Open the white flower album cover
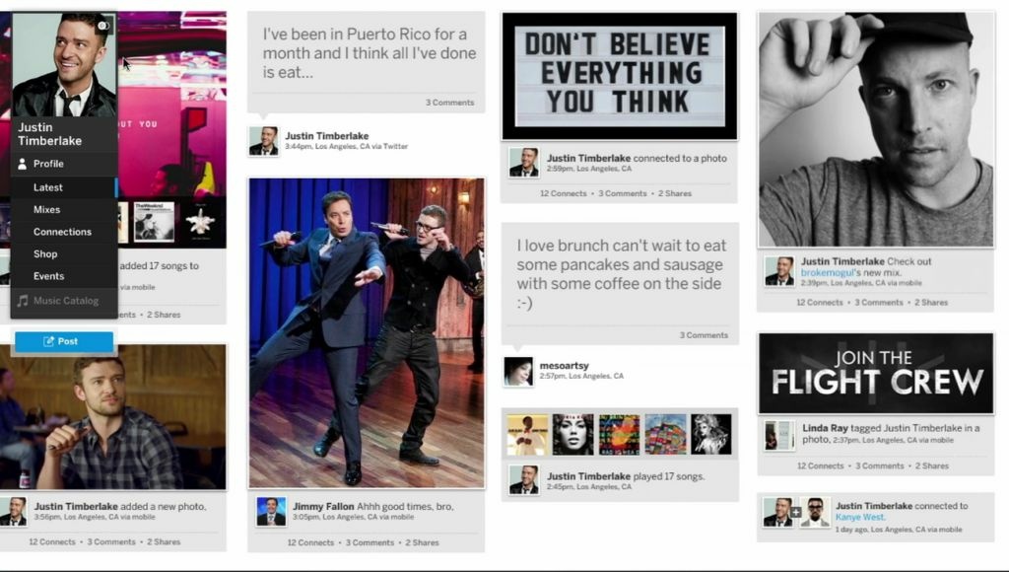This screenshot has height=572, width=1009. click(x=200, y=222)
